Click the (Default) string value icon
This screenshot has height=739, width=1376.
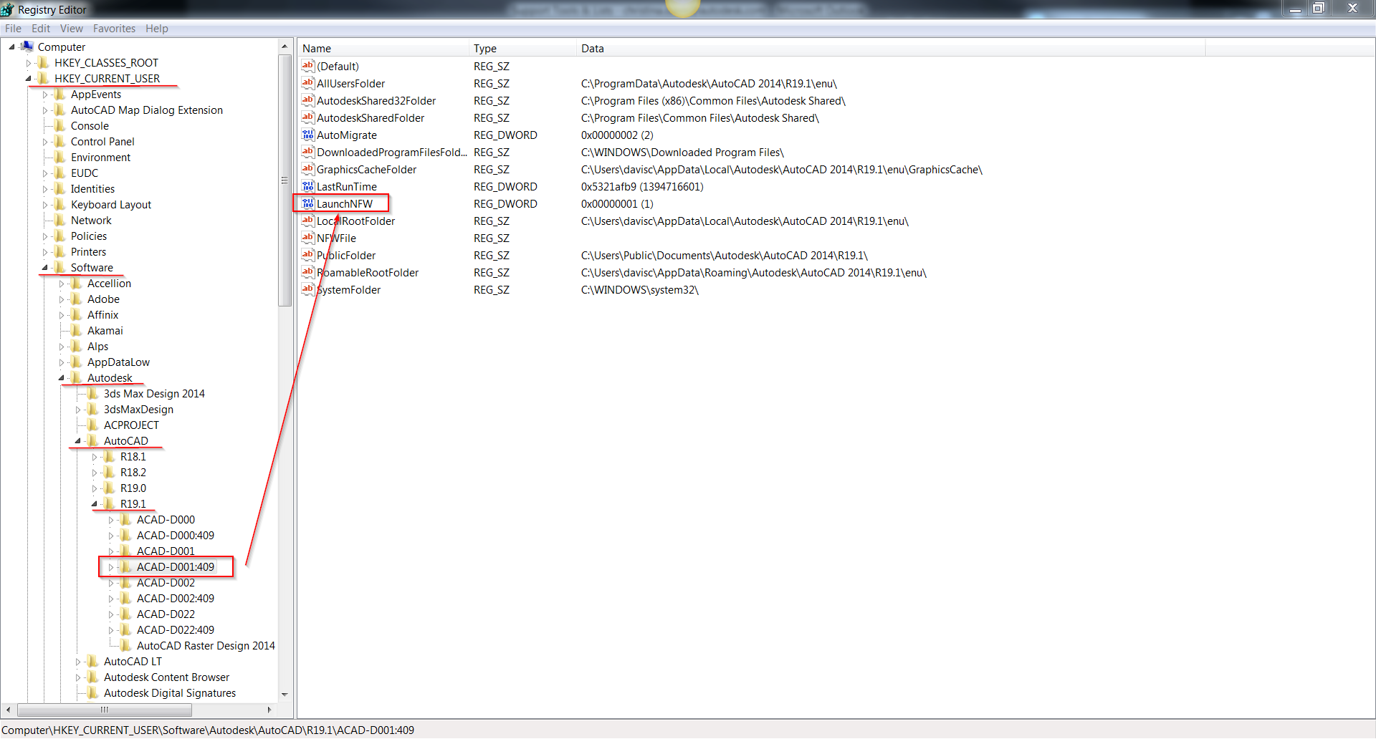[x=308, y=66]
